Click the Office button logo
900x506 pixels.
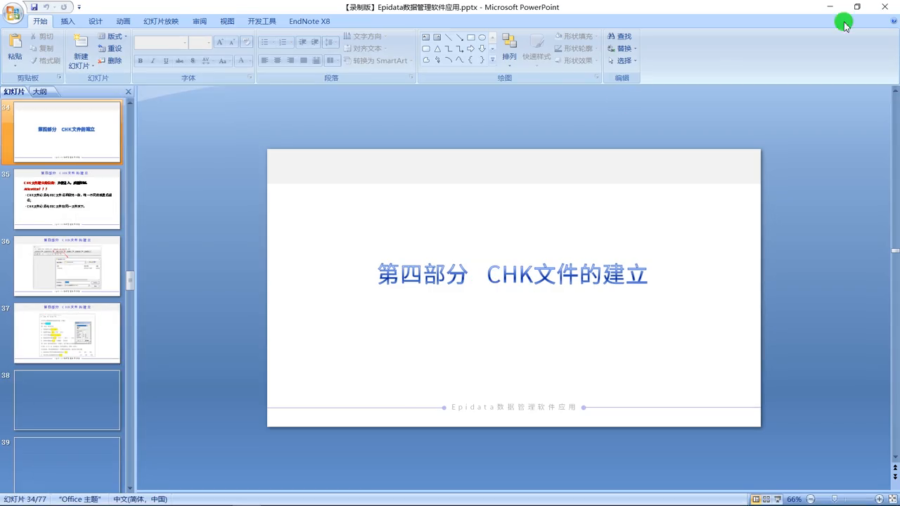pyautogui.click(x=13, y=13)
